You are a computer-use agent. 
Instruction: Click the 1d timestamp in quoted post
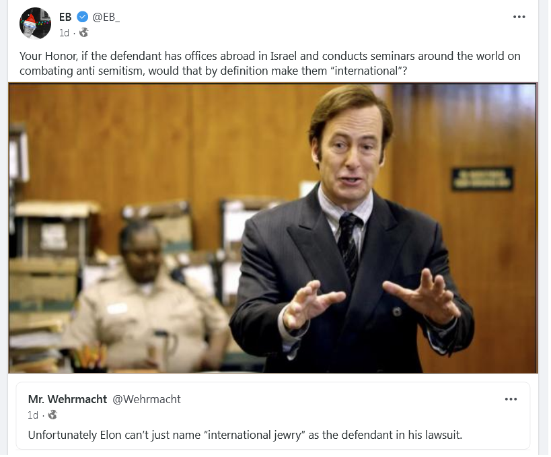[33, 415]
